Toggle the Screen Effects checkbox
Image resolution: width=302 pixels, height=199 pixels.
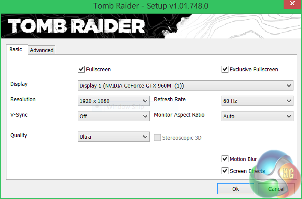[x=225, y=171]
